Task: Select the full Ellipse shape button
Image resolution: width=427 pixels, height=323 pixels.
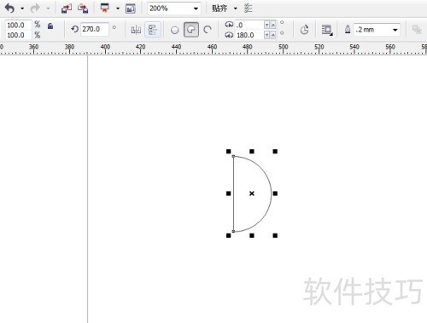Action: point(175,30)
